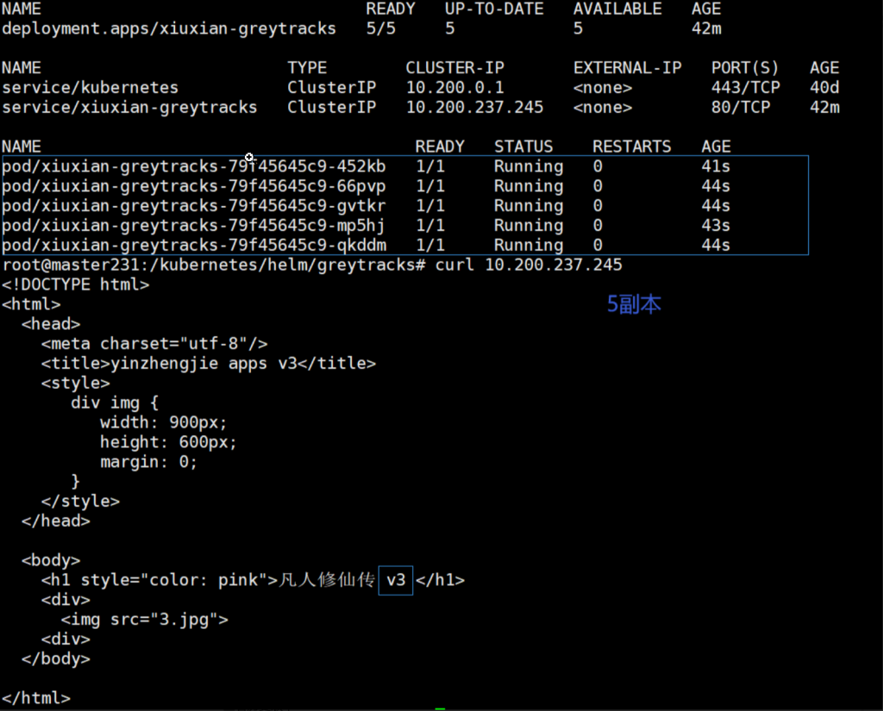Click the curl 10.200.237.245 command text
Viewport: 883px width, 711px height.
click(x=529, y=265)
